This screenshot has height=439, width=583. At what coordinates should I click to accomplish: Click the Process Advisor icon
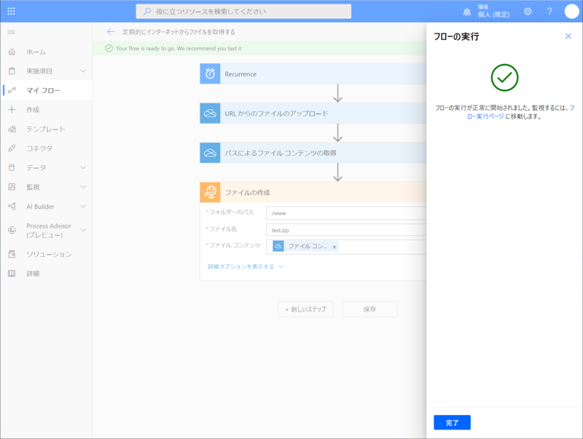12,230
